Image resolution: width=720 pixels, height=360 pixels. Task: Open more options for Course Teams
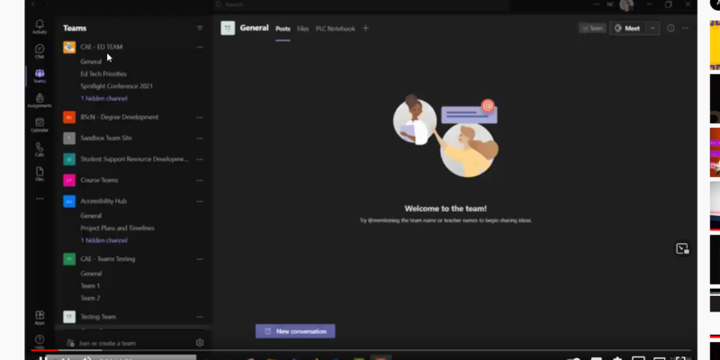(x=200, y=181)
